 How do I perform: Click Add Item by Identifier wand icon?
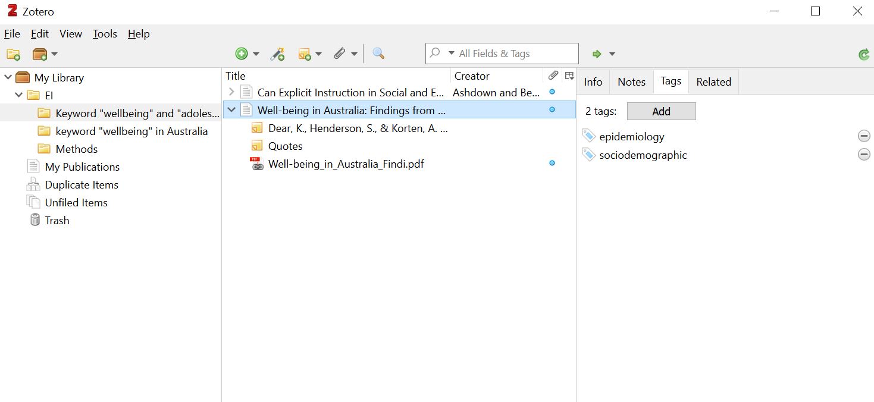click(277, 54)
